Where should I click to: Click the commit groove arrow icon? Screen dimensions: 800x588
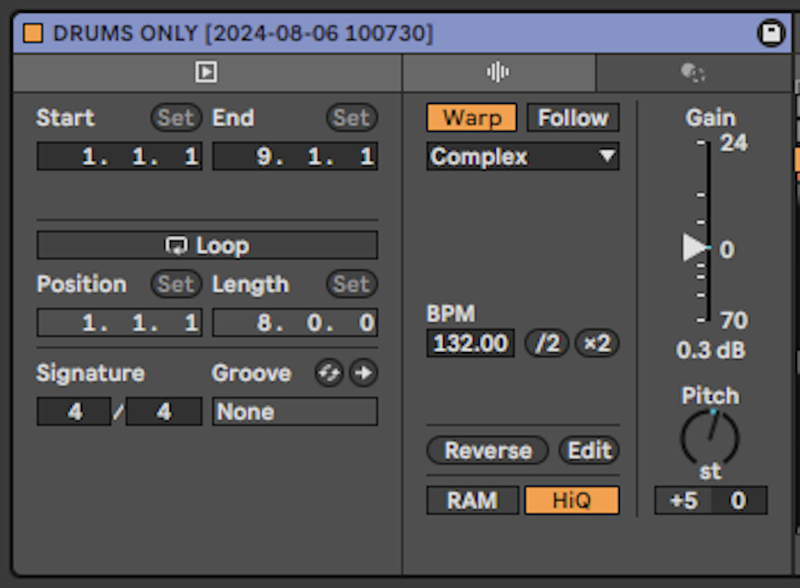click(364, 373)
